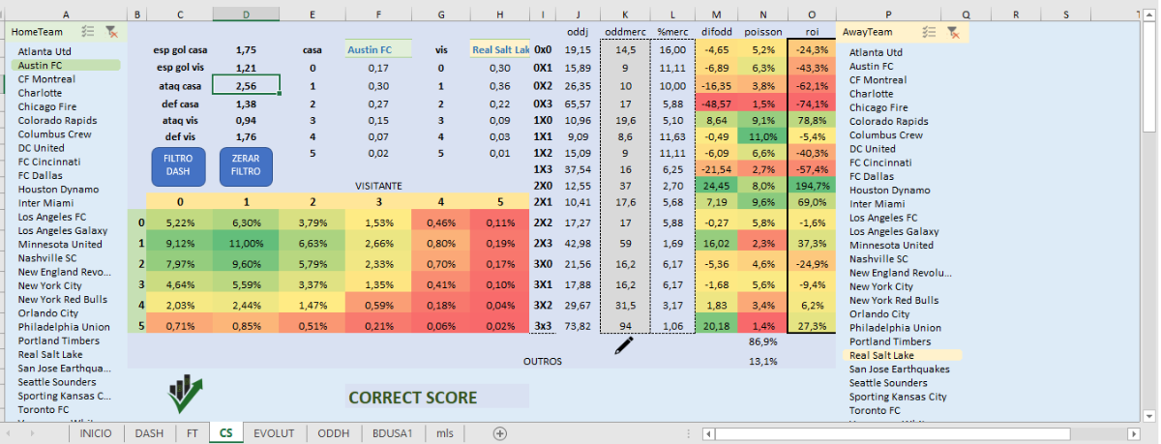Choose Orlando City in the HomeTeam slicer

tap(47, 313)
